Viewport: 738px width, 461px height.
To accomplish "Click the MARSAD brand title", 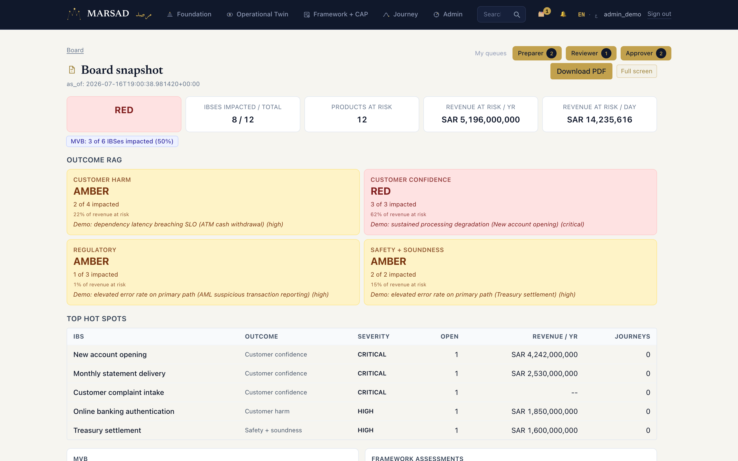I will (108, 13).
